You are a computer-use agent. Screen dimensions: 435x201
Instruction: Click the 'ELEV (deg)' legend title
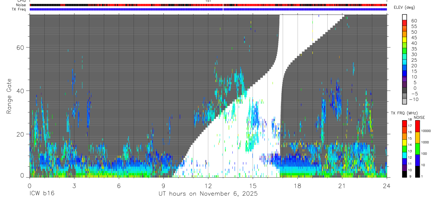pyautogui.click(x=404, y=7)
